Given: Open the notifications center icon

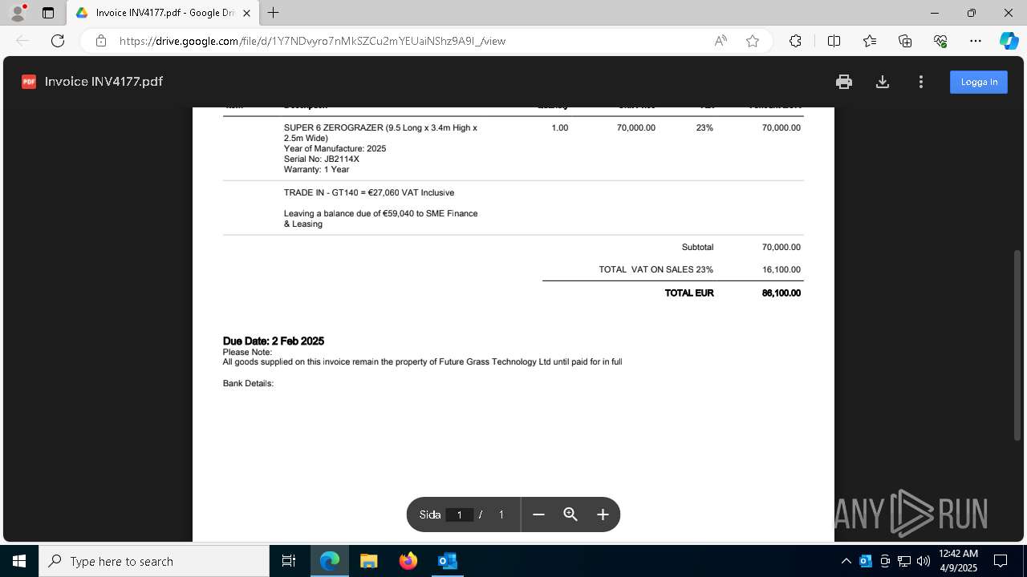Looking at the screenshot, I should 1001,561.
